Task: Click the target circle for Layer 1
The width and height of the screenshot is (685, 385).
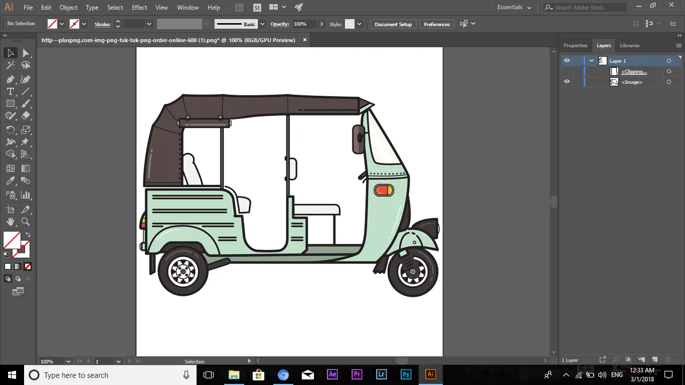Action: click(669, 61)
